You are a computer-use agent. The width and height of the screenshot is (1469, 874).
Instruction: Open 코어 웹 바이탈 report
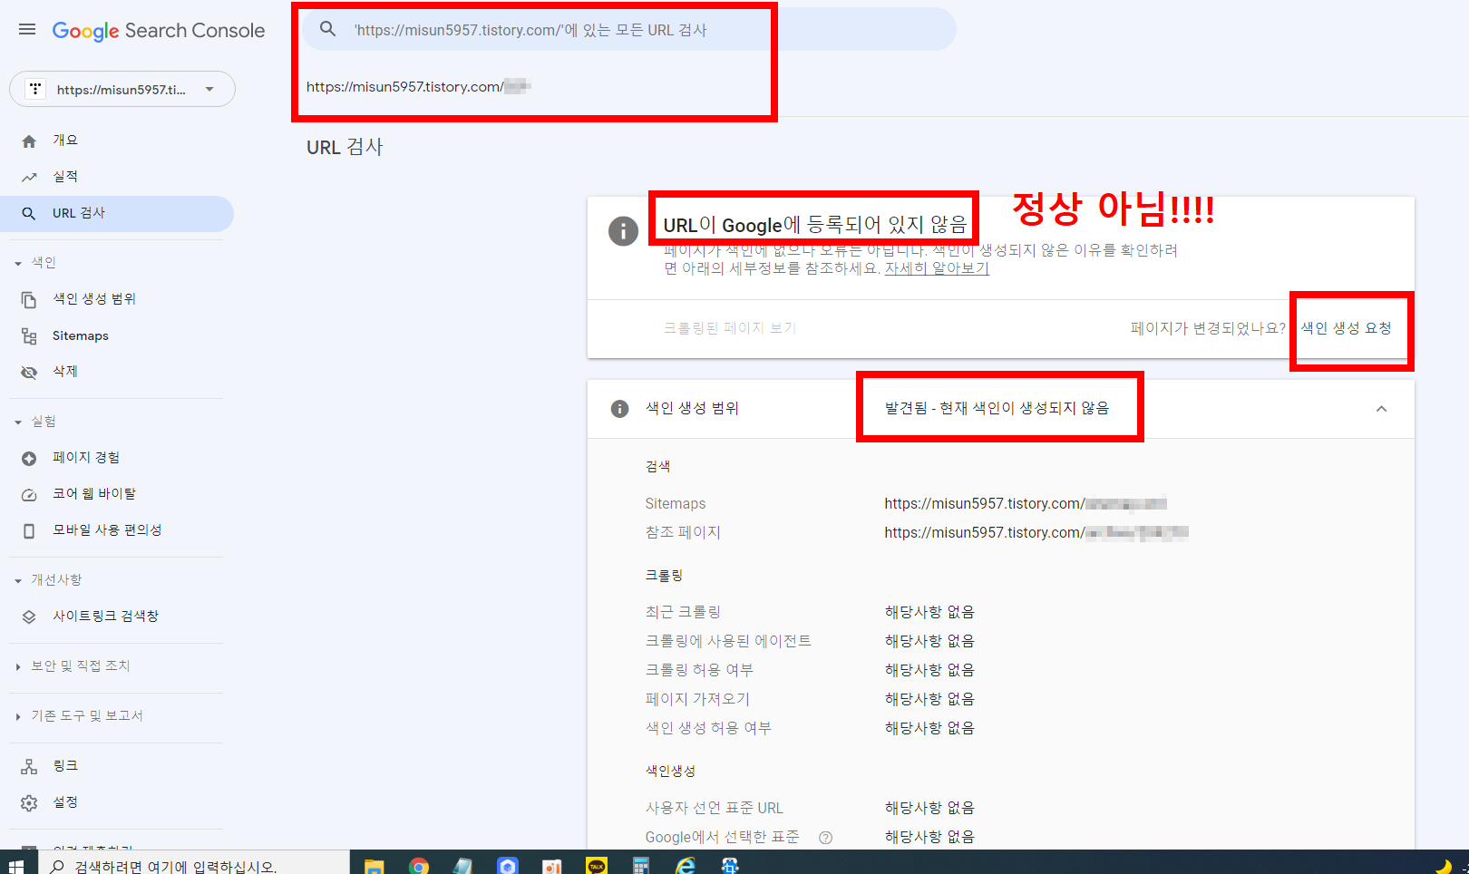tap(94, 493)
